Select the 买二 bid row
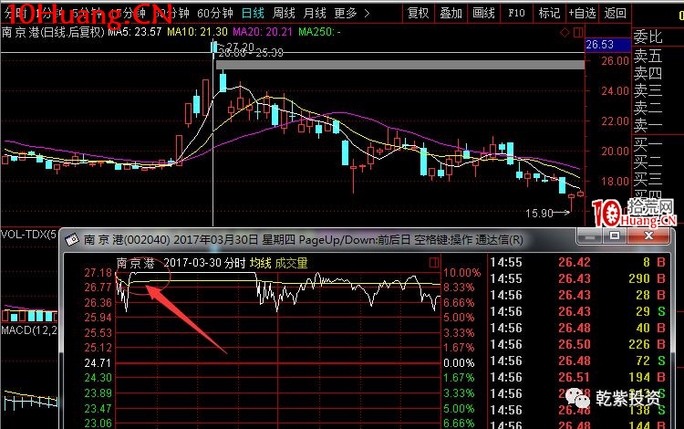This screenshot has width=684, height=429. click(x=648, y=162)
